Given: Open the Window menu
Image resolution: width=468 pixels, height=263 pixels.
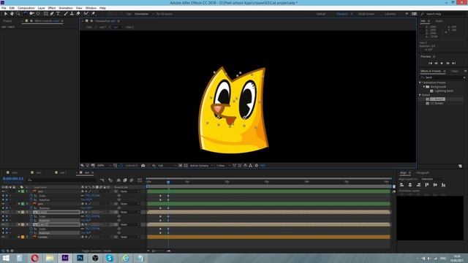Looking at the screenshot, I should click(91, 8).
